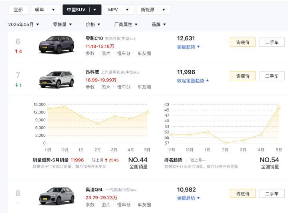Open 车友圈 link for 奥迪Q5L
Screen dimensions: 288x213
[x=144, y=205]
